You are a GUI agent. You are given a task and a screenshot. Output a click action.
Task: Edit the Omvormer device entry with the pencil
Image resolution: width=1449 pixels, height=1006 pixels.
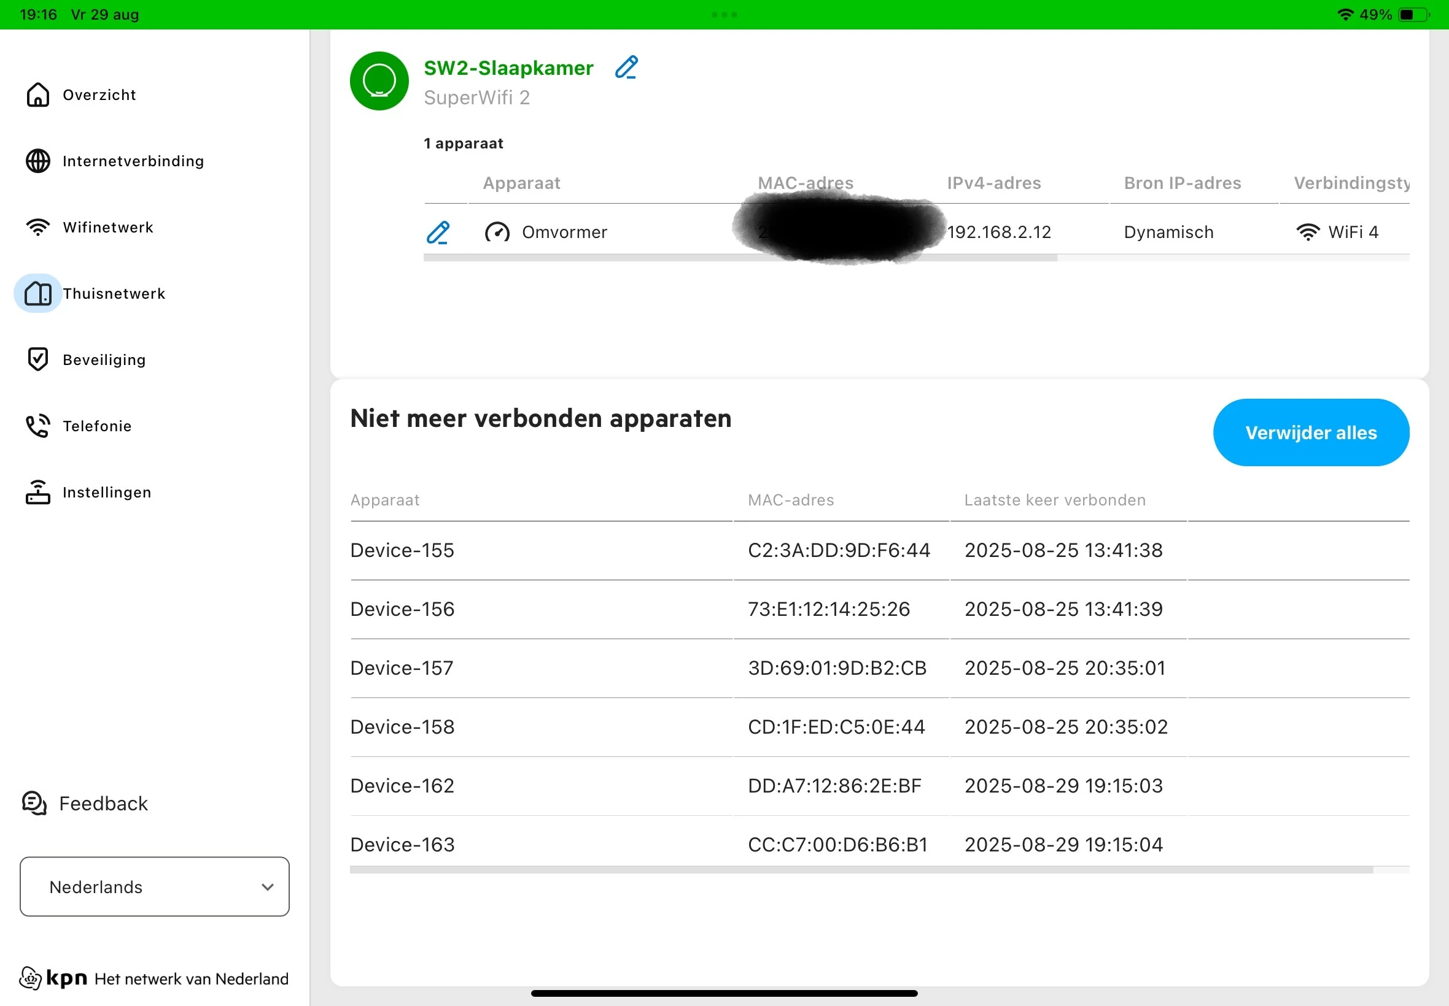point(438,232)
